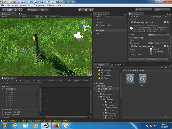172x129 pixels.
Task: Open the Gizmos dropdown
Action: click(x=54, y=17)
